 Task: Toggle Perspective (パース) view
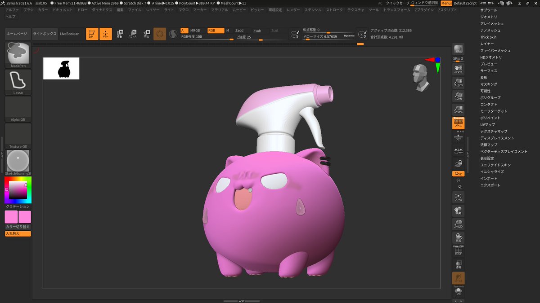[458, 123]
